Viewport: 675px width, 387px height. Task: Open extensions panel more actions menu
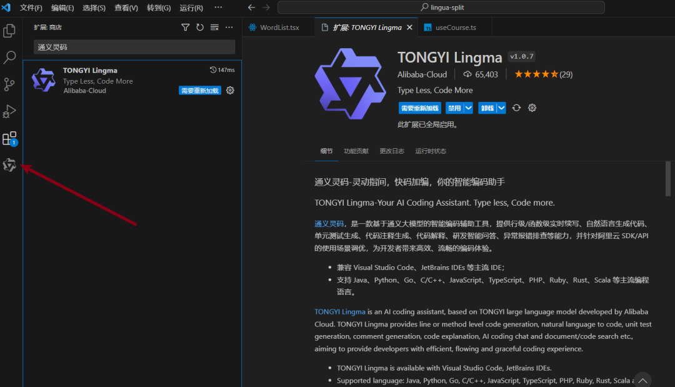tap(229, 28)
